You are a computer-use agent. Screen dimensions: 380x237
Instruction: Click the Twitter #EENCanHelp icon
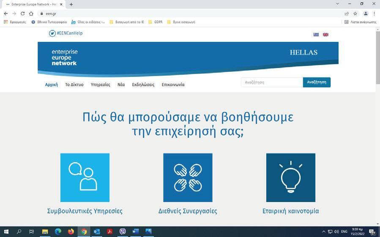[52, 33]
